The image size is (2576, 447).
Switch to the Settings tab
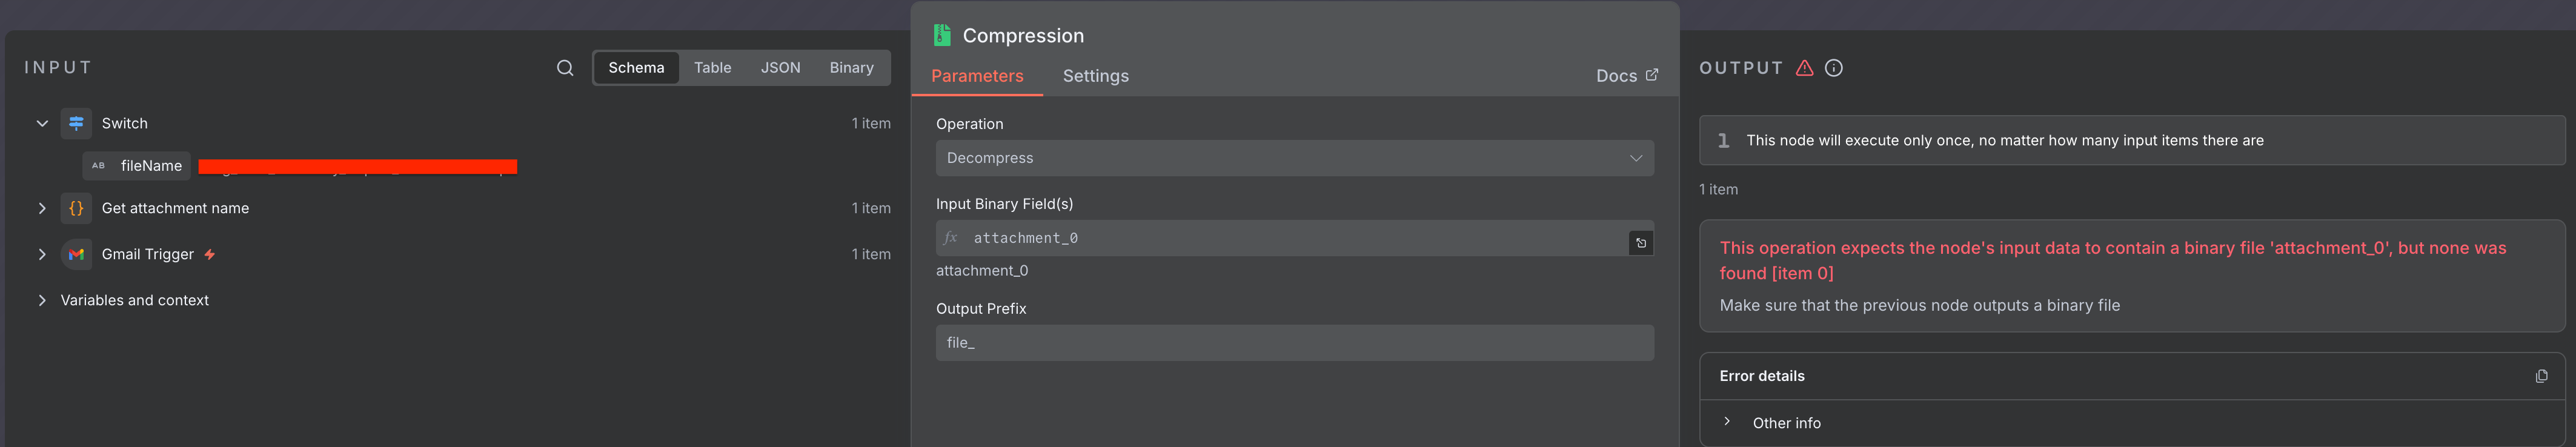point(1095,76)
